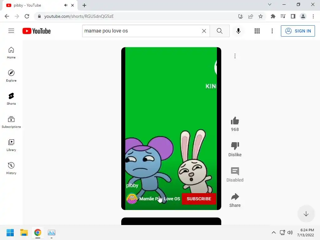
Task: Open the YouTube hamburger guide menu
Action: pos(11,31)
